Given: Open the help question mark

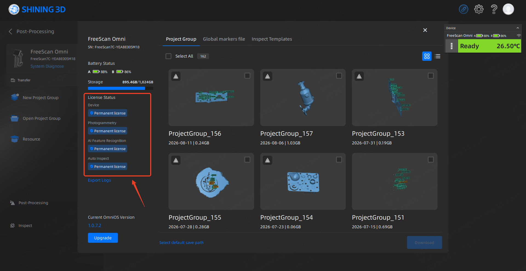Looking at the screenshot, I should 494,9.
